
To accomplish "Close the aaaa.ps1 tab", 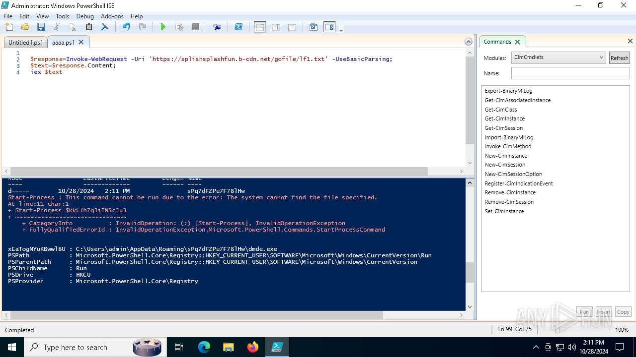I will (81, 42).
